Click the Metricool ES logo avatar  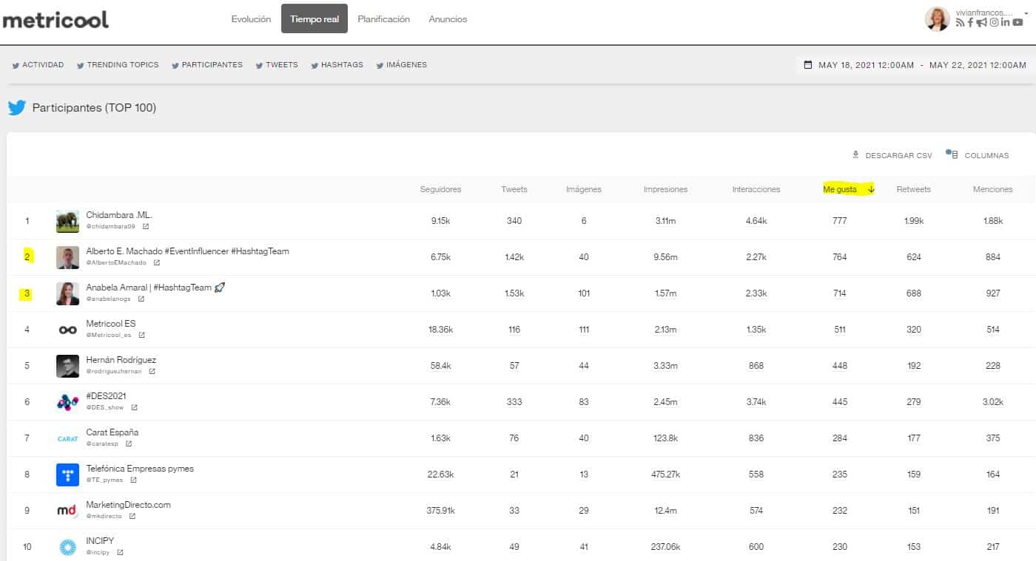pos(67,330)
